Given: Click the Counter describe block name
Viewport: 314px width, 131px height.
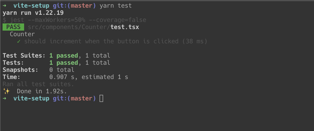Looking at the screenshot, I should (22, 34).
